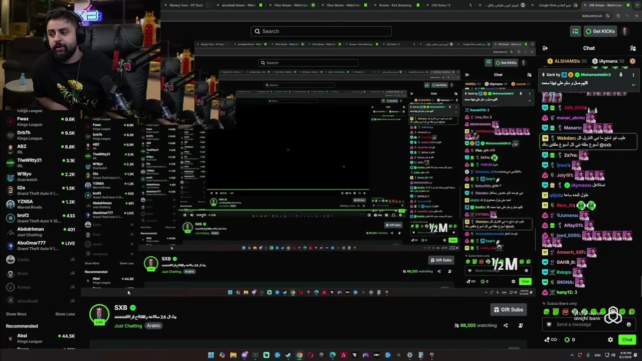The image size is (642, 361).
Task: Open ABZ IRL channel in sidebar
Action: [40, 149]
